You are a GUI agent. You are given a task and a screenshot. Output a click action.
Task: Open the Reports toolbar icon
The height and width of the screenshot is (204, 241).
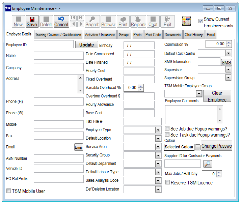coord(138,21)
